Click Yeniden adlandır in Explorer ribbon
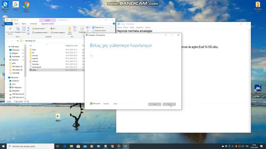266x149 pixels. (x=58, y=32)
